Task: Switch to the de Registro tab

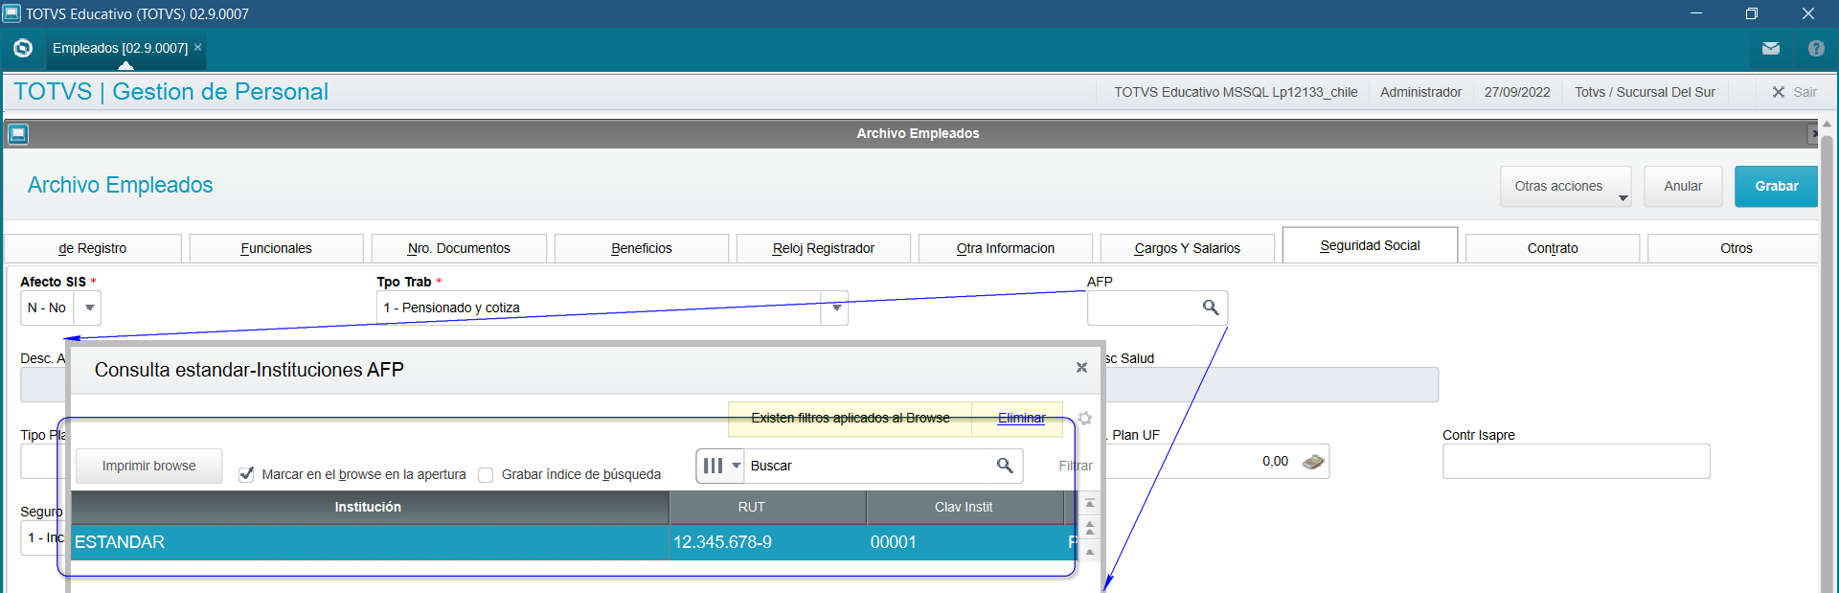Action: [93, 248]
